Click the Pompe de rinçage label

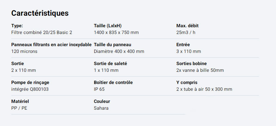[30, 82]
